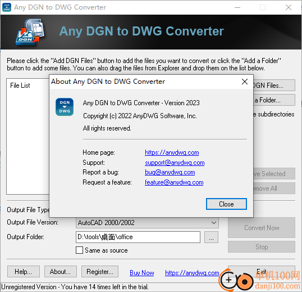Open Help from the bottom button row
Screen dimensions: 302x292
point(24,272)
